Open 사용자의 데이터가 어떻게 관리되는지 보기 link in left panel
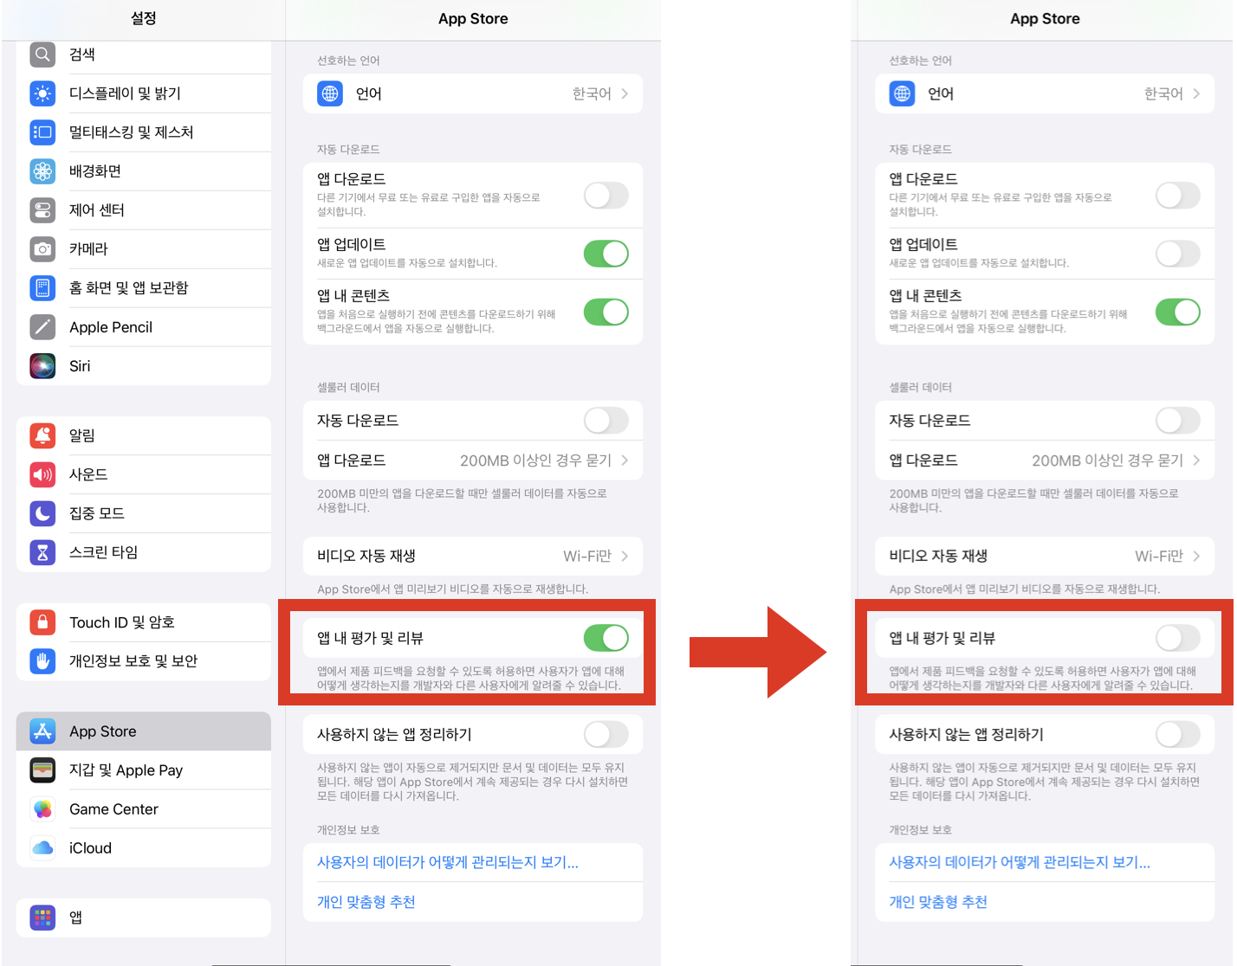 click(448, 862)
